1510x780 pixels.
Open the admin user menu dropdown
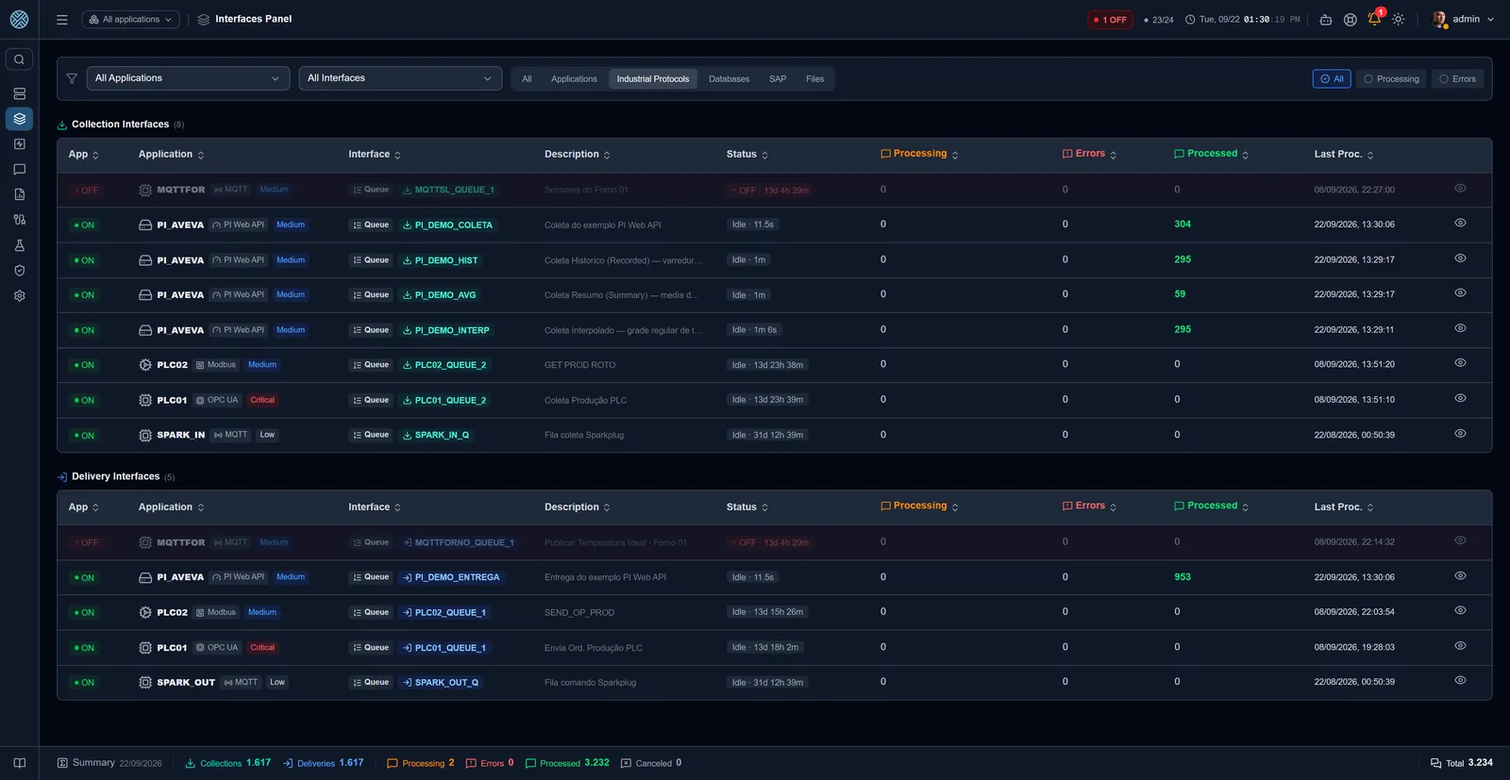pos(1463,19)
